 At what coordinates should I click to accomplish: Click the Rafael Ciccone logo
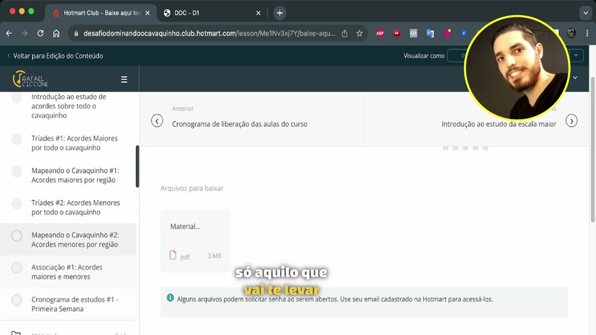(31, 79)
